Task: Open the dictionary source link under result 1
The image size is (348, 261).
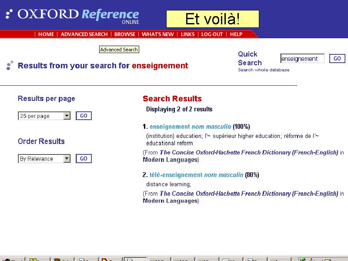Action: (x=249, y=153)
